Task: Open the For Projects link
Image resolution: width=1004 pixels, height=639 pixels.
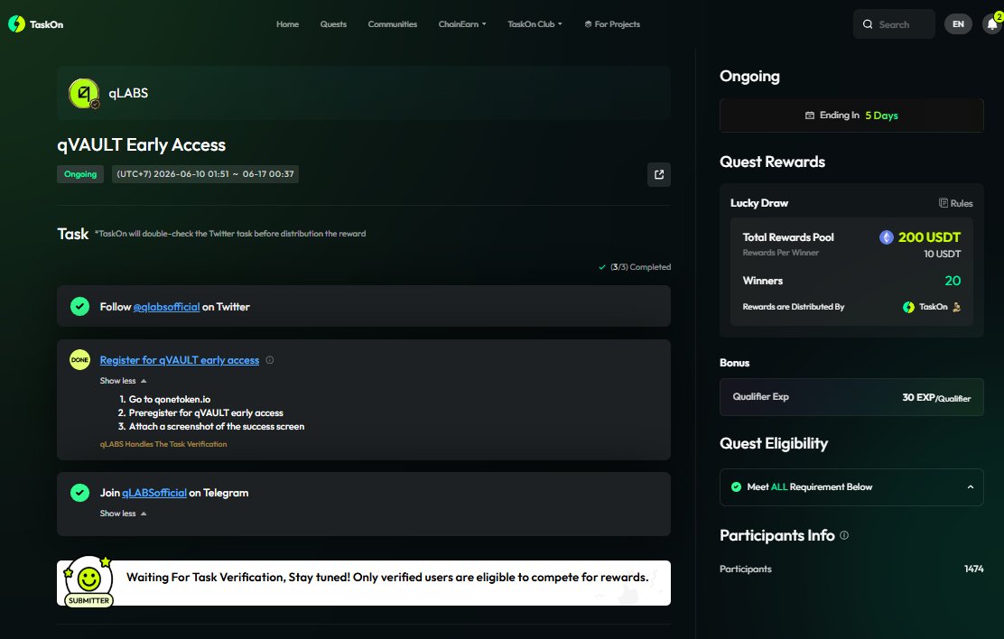Action: 612,24
